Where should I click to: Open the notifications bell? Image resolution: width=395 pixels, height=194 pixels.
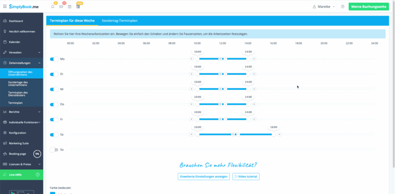point(52,7)
